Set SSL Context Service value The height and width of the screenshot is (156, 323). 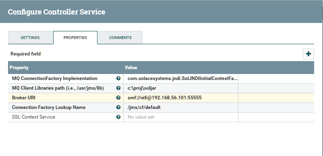click(181, 117)
